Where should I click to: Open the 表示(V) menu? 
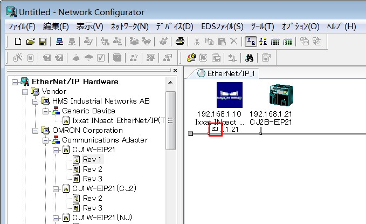click(90, 26)
